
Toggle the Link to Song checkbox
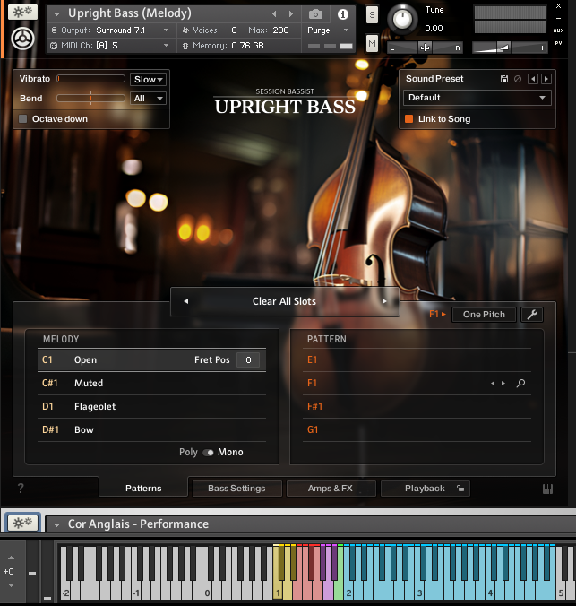(409, 118)
